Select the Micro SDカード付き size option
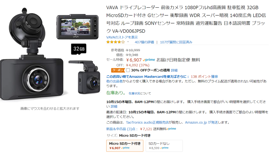Viewport: 275px width, 153px height. point(125,146)
